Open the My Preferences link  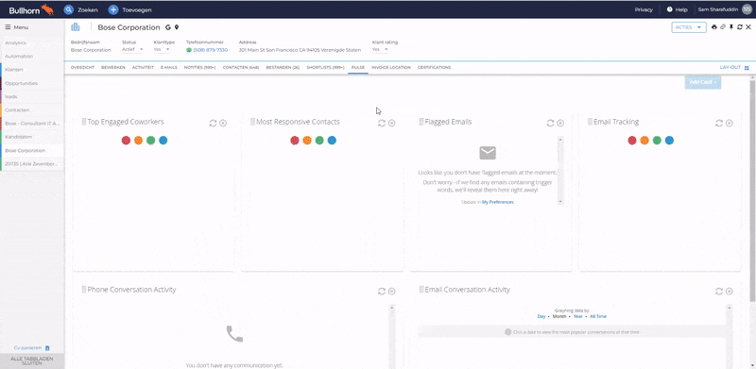[498, 202]
